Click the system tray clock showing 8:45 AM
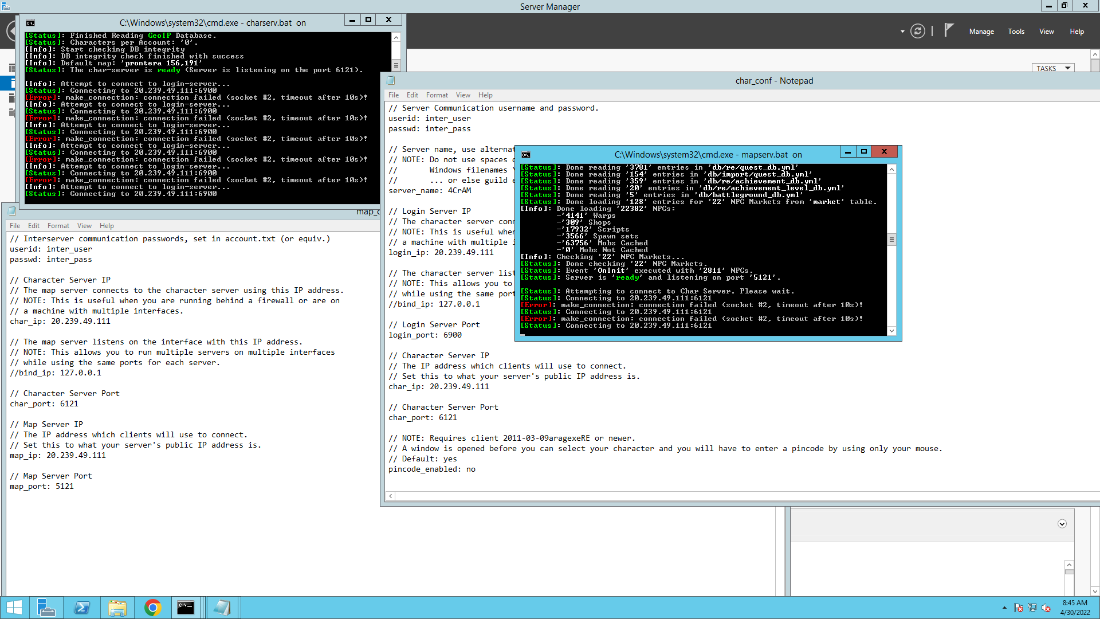 1074,608
